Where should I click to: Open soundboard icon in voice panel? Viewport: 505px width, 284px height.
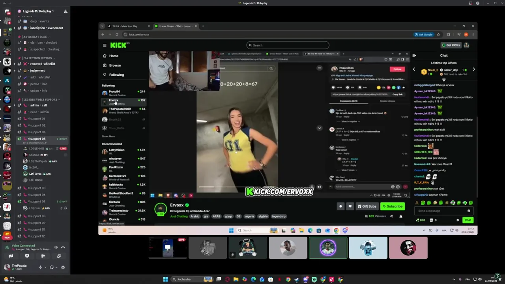(59, 256)
